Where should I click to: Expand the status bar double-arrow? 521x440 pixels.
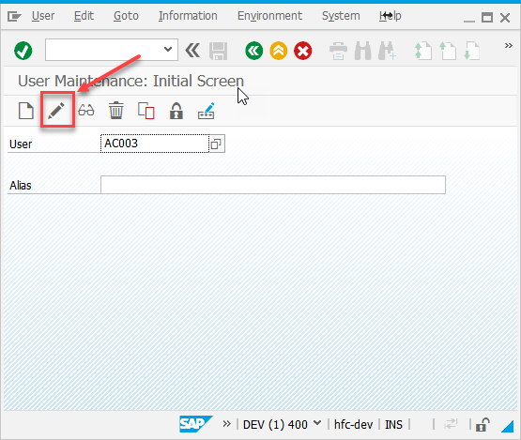point(226,424)
